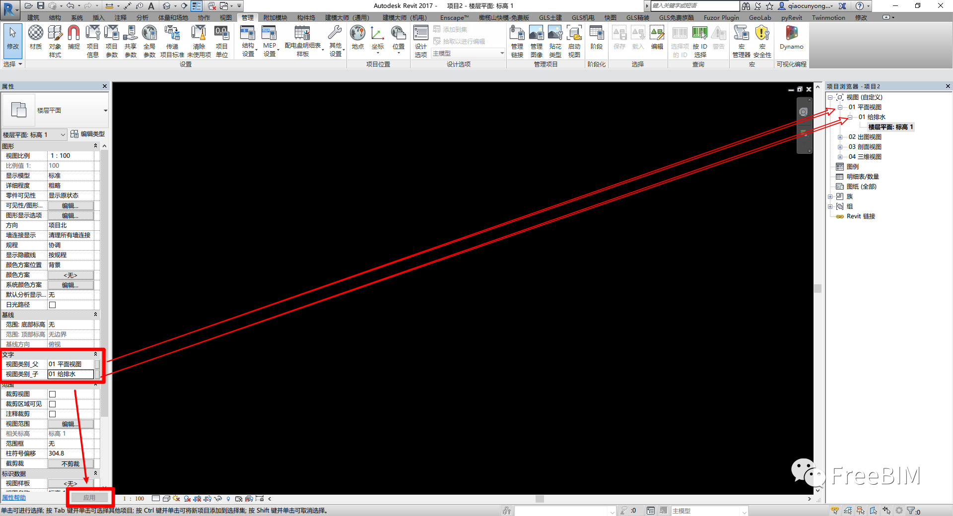Open Global Parameters (全局参数)
The image size is (953, 516).
point(149,41)
